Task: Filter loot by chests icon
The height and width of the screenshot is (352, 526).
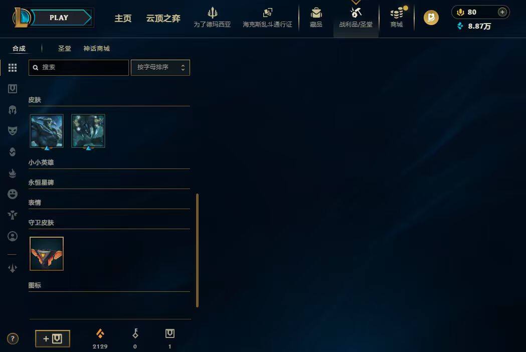Action: pos(13,89)
